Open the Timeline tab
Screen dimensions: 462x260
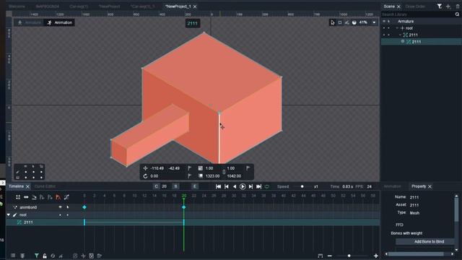point(16,186)
